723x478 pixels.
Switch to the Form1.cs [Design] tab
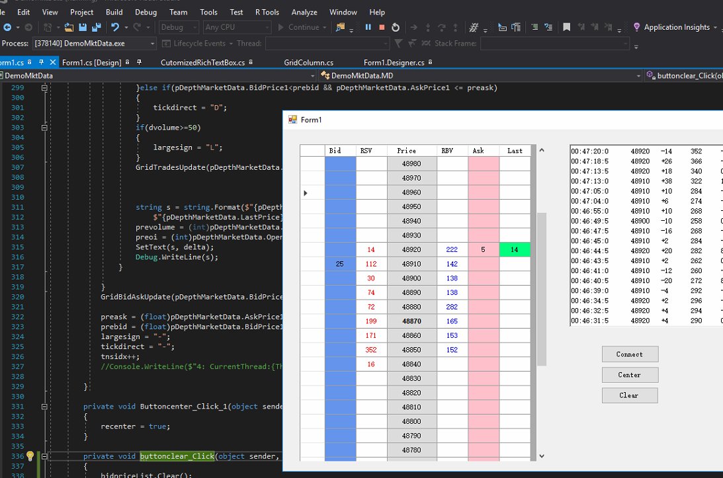93,61
